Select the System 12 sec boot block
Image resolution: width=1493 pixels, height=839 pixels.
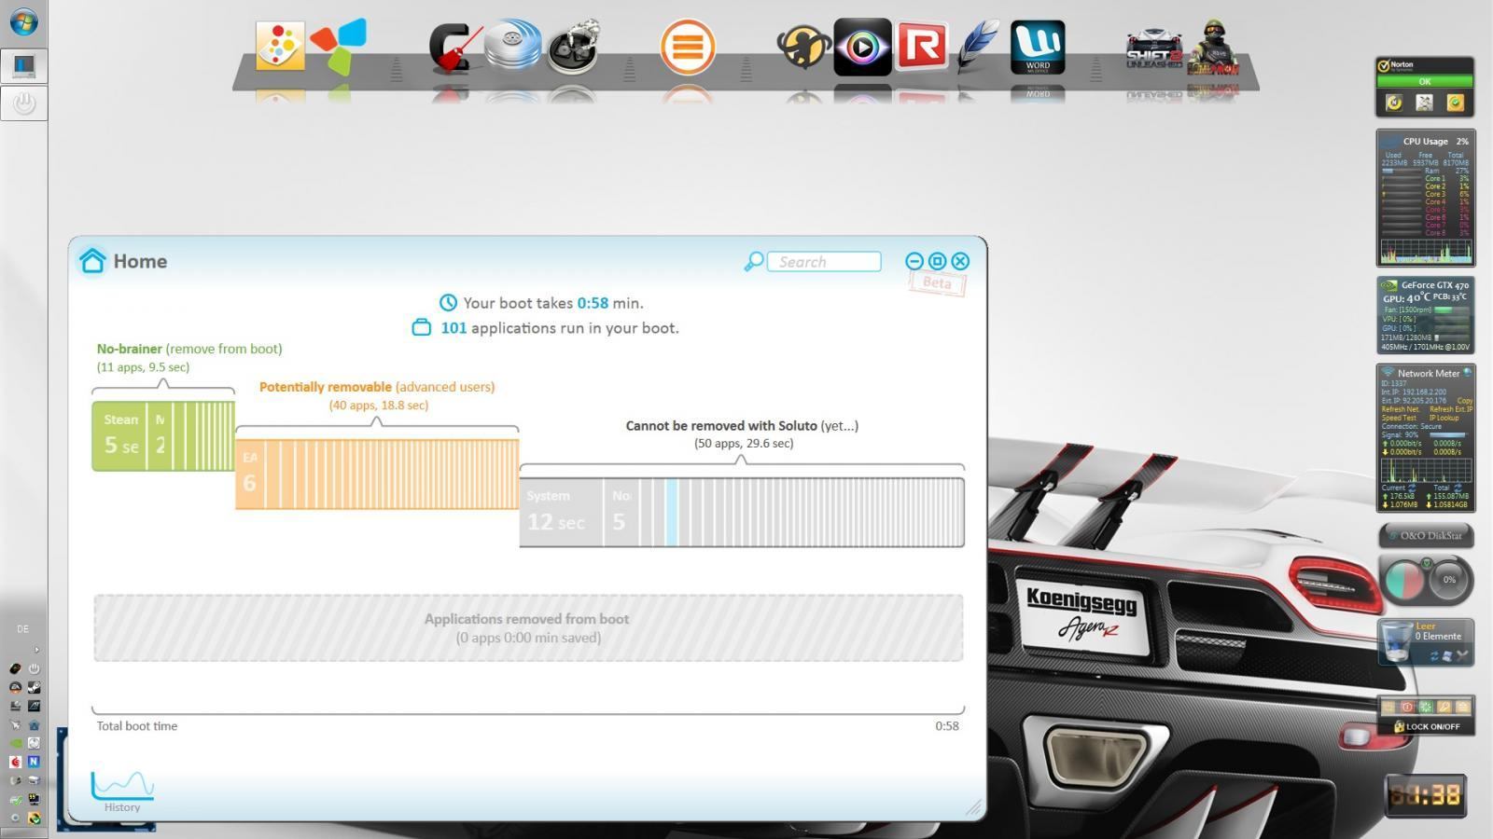(561, 512)
